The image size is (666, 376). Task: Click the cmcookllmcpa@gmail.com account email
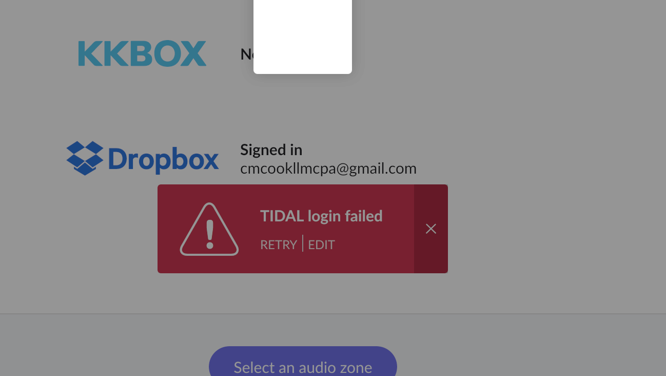point(328,168)
